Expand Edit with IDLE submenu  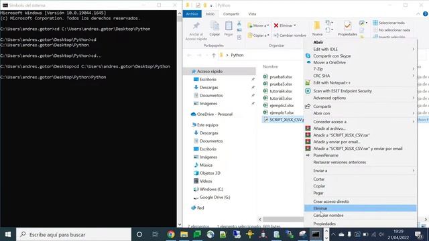point(361,49)
